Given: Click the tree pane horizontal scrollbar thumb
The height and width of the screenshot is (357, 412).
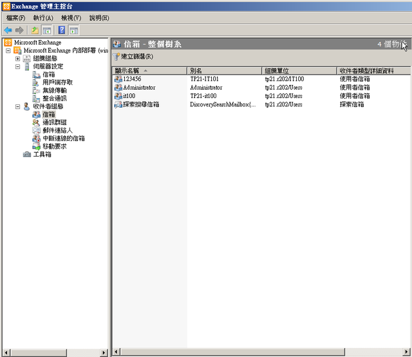Looking at the screenshot, I should (39, 352).
